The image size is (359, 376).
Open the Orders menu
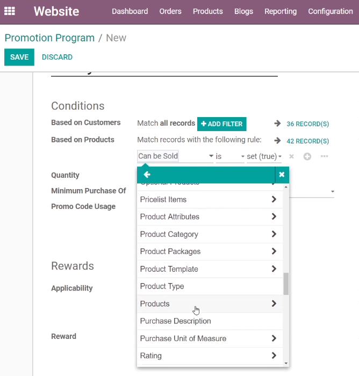pos(170,11)
